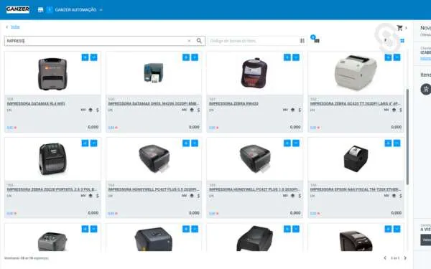Add Zebra RW420 printer with plus button

287,57
